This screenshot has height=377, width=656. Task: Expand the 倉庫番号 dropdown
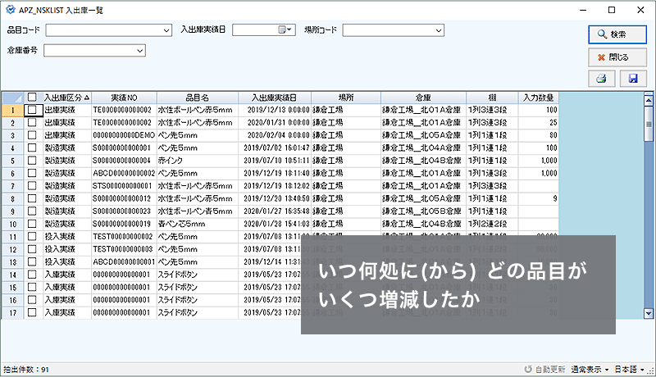click(x=140, y=51)
